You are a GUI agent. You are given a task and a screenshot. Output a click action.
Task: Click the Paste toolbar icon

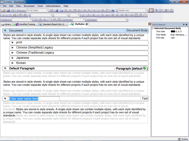[66, 11]
